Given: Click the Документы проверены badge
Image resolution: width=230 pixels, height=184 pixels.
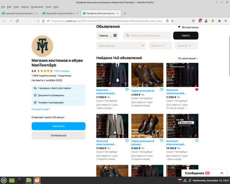Looking at the screenshot, I should [58, 95].
